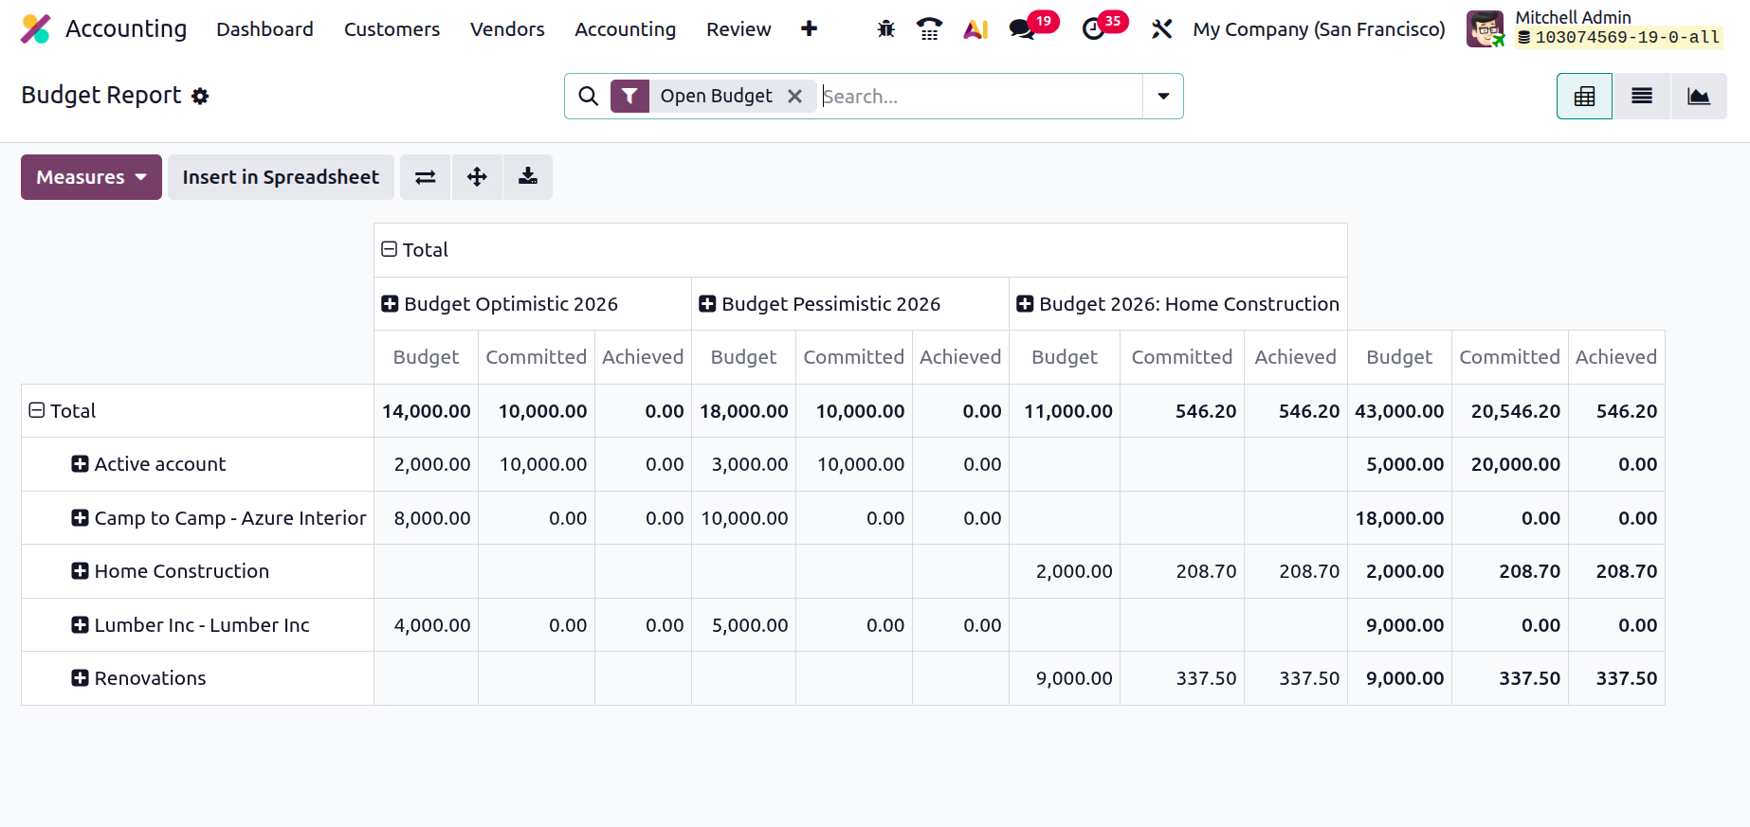The image size is (1750, 827).
Task: Open the VoIP phone icon
Action: coord(930,29)
